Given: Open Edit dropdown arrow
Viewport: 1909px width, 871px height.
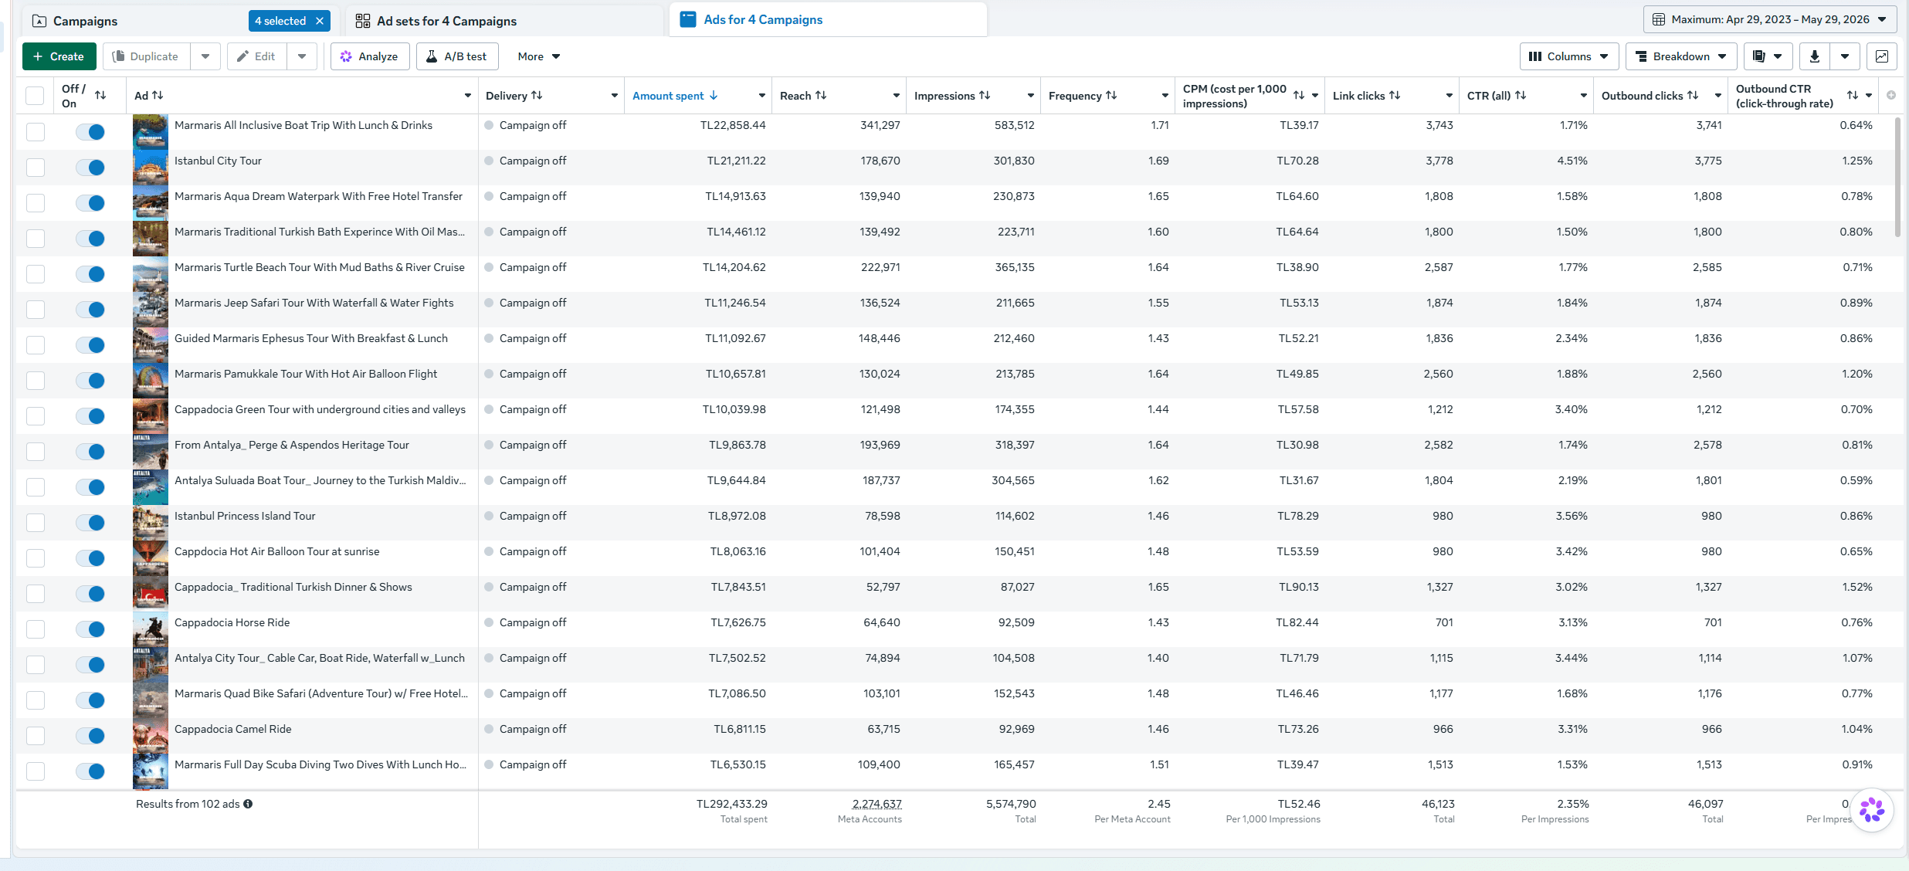Looking at the screenshot, I should coord(302,56).
